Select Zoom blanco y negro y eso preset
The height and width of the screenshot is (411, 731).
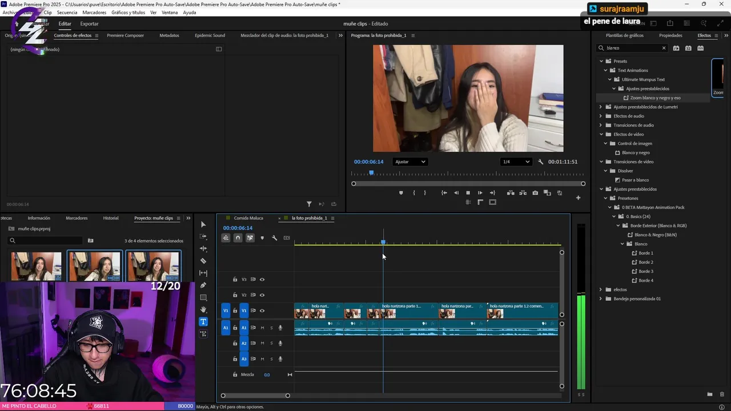click(655, 98)
